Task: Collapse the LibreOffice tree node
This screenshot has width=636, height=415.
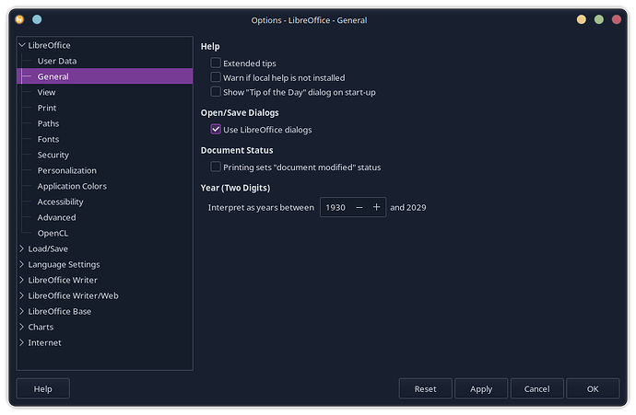Action: tap(22, 45)
